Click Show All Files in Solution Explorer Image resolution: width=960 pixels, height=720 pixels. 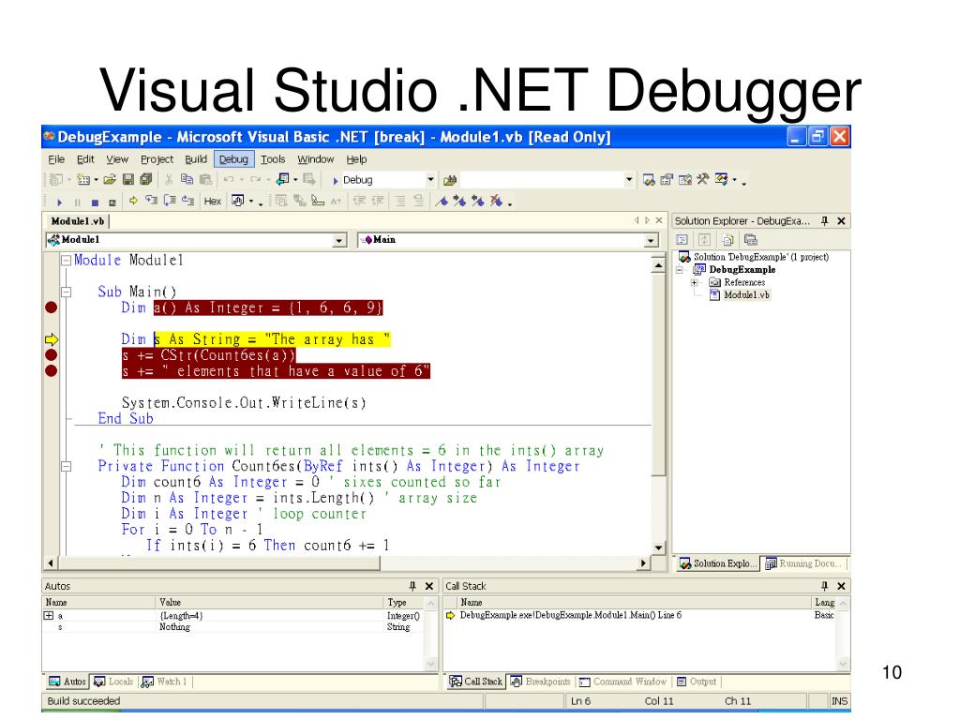[x=727, y=240]
